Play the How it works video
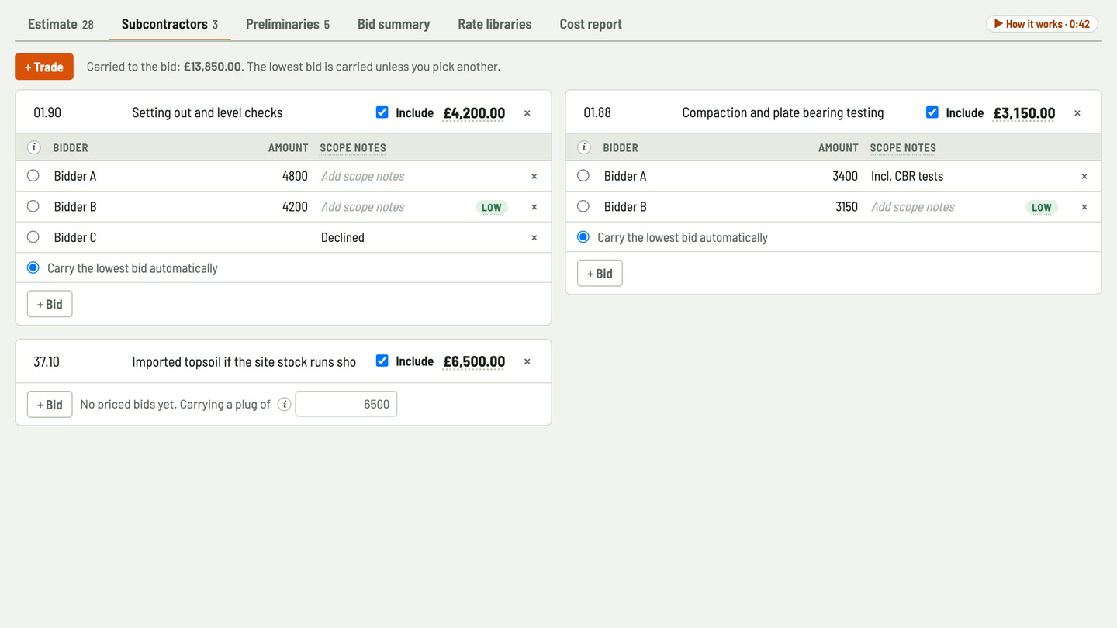1117x628 pixels. tap(1042, 24)
